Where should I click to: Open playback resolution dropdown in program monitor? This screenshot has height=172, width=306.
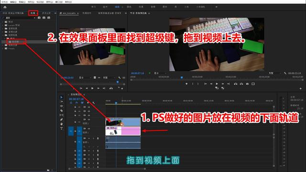point(274,73)
